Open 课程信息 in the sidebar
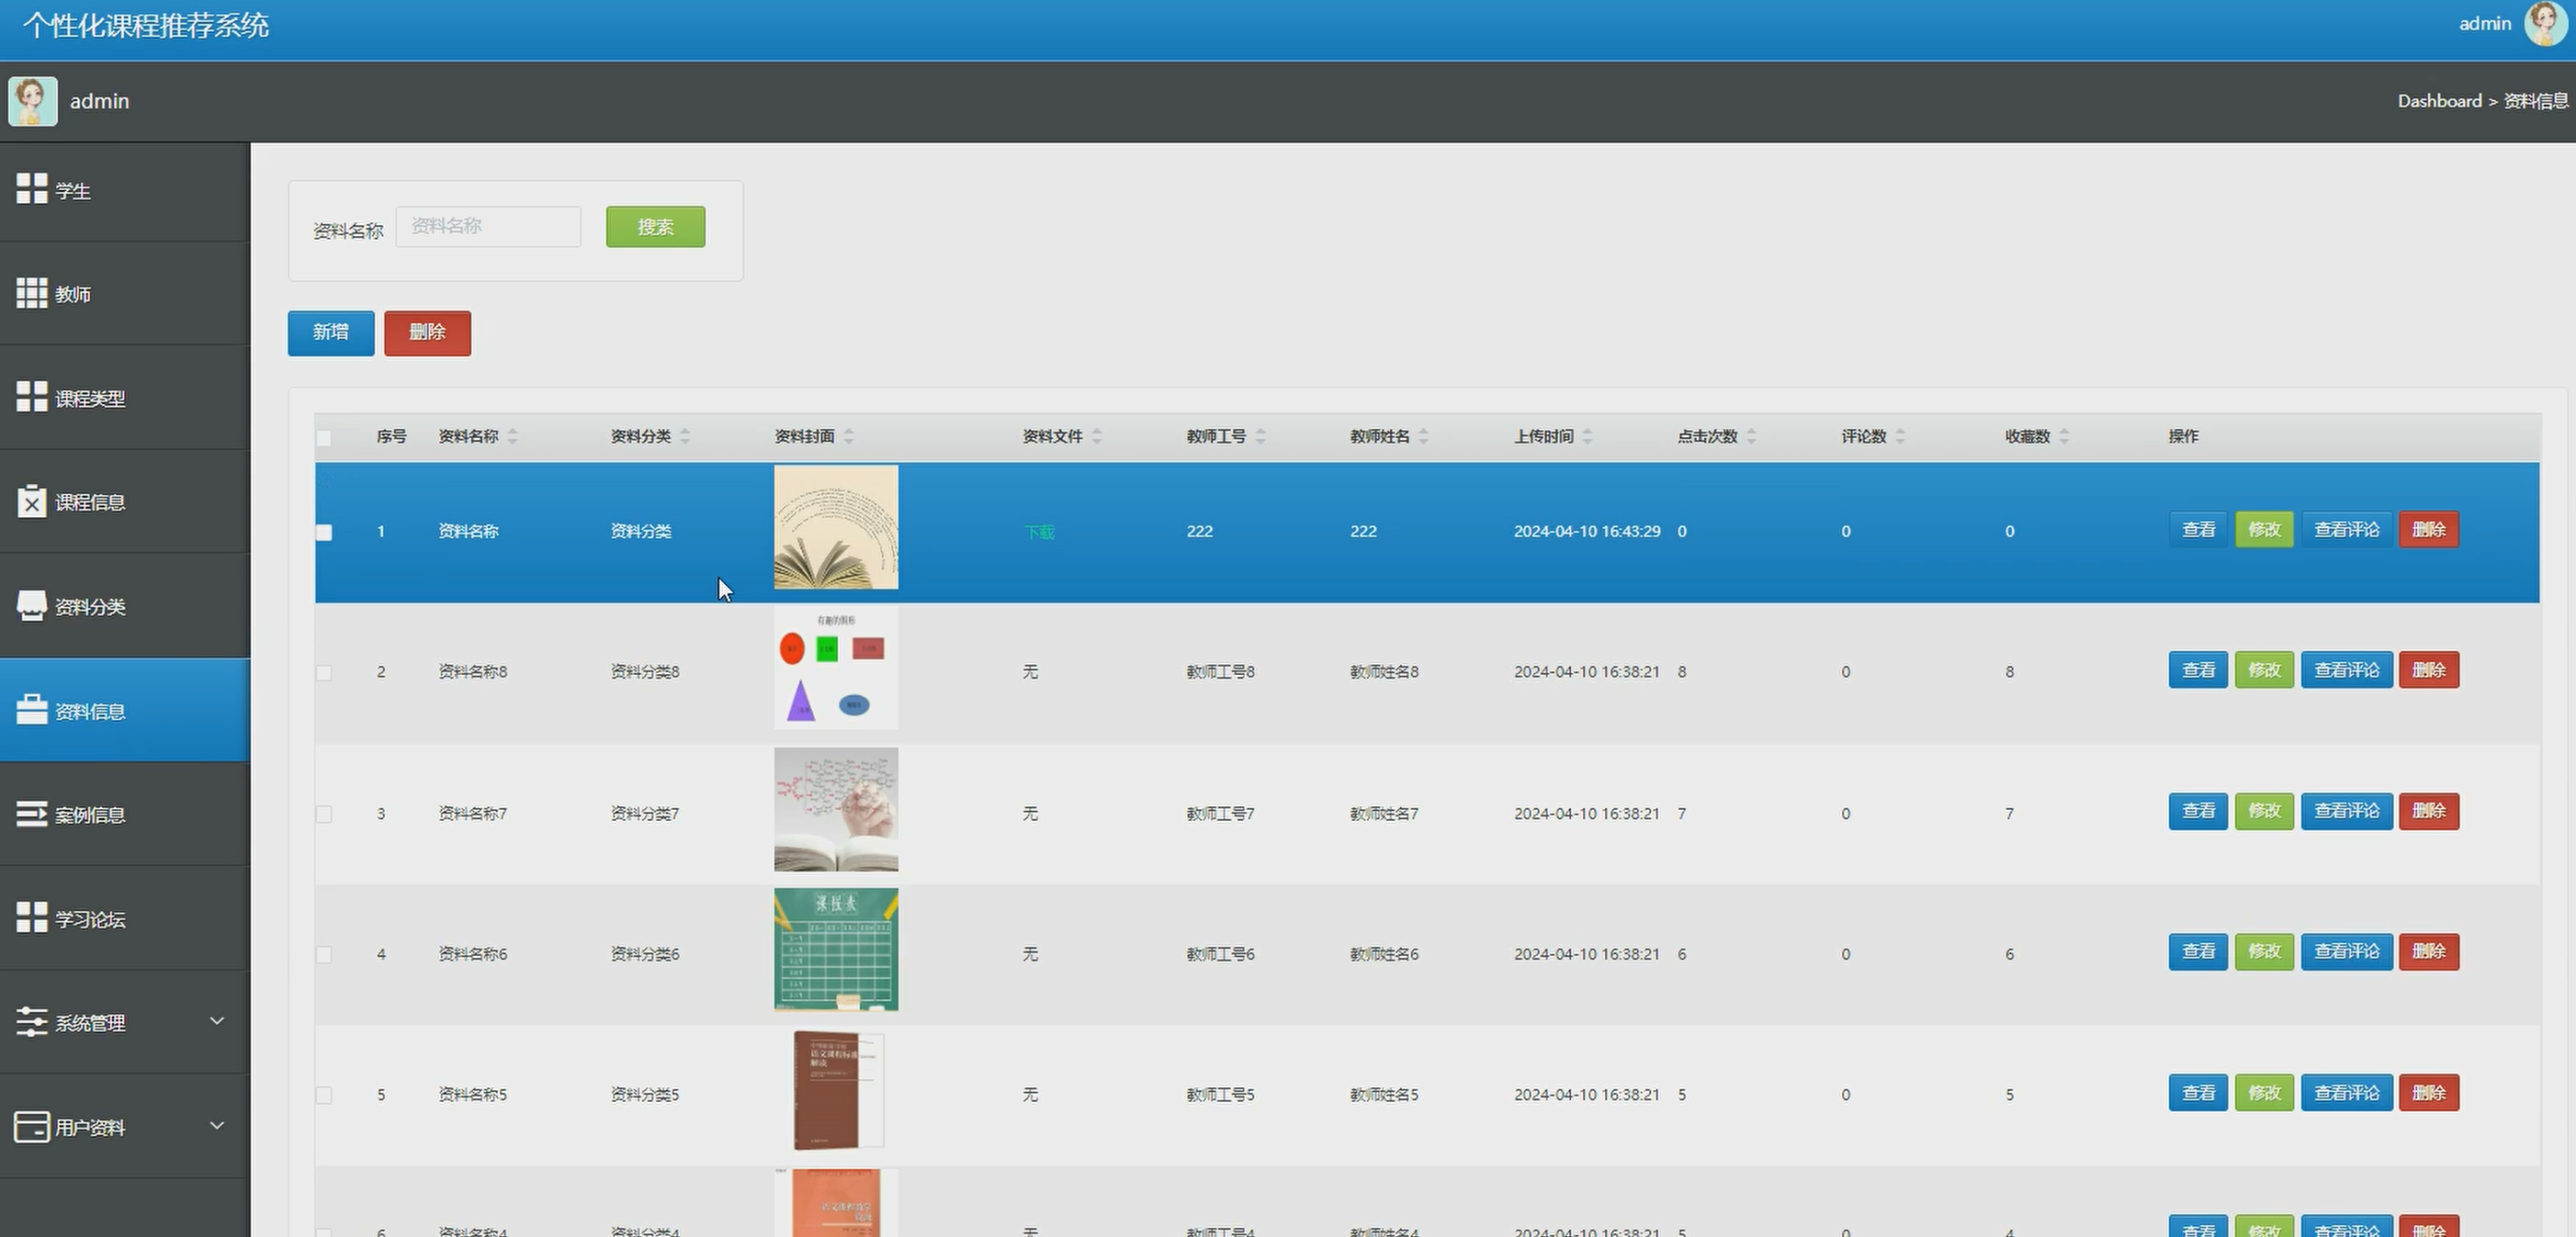This screenshot has height=1237, width=2576. pyautogui.click(x=125, y=502)
